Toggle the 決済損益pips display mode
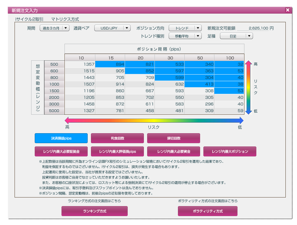297x225 pixels. (x=61, y=138)
